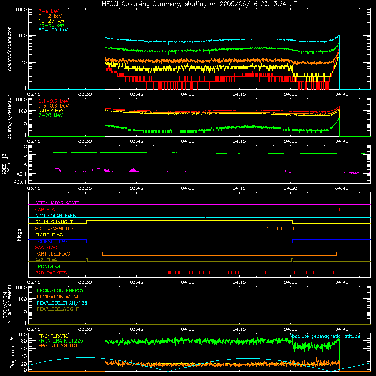Image resolution: width=376 pixels, height=376 pixels.
Task: Click the magenta GOES bump near 03:33
Action: click(x=98, y=170)
